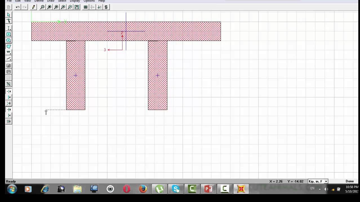Open the Edit menu
360x202 pixels.
click(18, 1)
